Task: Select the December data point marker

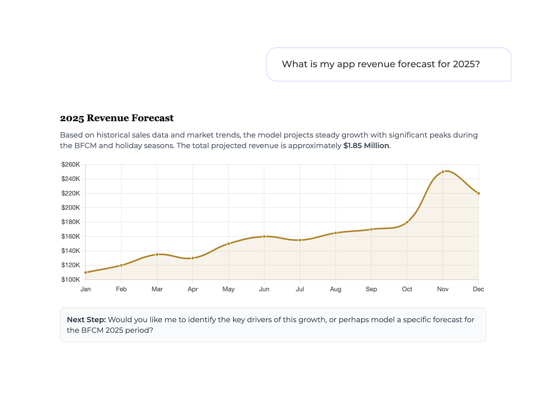Action: [478, 193]
